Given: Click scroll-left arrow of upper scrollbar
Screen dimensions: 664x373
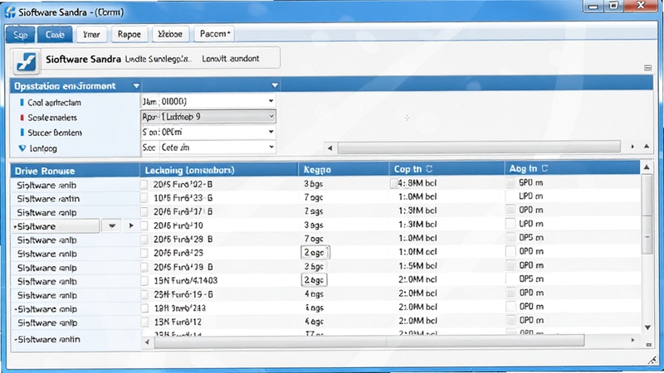Looking at the screenshot, I should tap(330, 148).
